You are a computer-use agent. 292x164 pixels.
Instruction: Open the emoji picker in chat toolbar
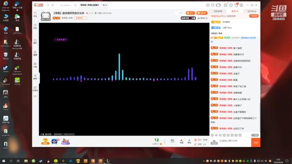(x=212, y=135)
